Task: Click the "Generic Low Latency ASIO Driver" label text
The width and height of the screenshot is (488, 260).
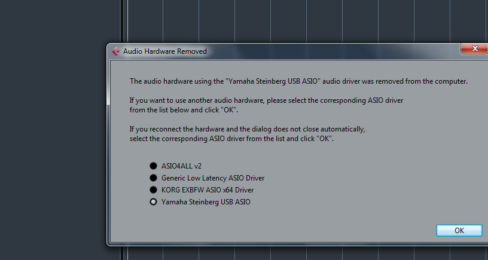Action: coord(213,178)
